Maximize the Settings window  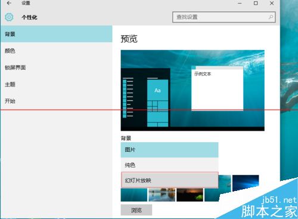(256, 3)
